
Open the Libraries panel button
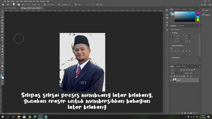tap(206, 15)
